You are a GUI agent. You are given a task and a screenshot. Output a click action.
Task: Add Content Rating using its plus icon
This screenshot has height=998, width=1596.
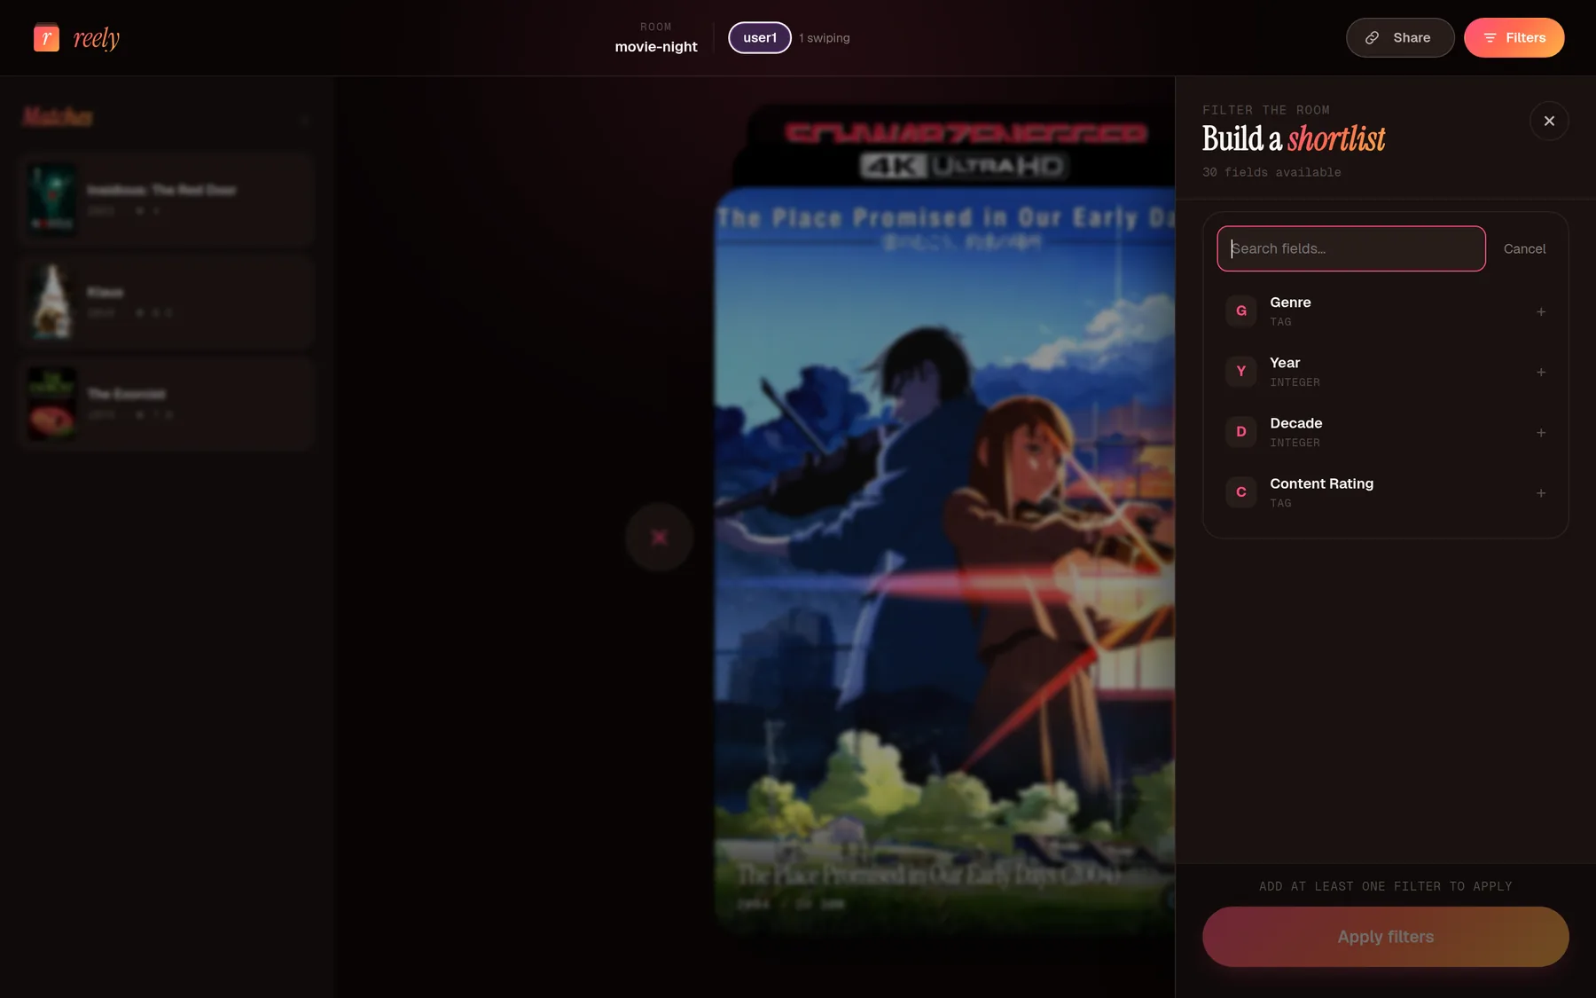click(x=1541, y=492)
